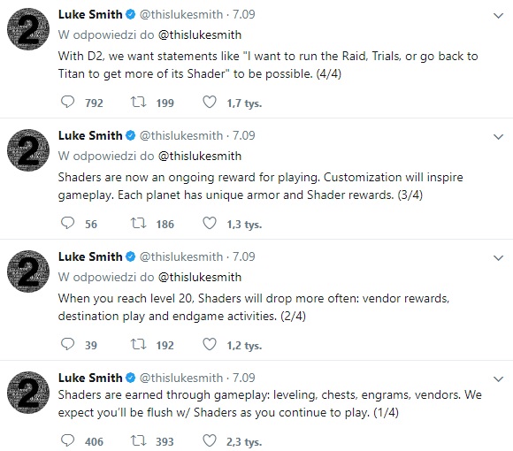Retweet the (1/4) tweet with 393 retweets

138,440
